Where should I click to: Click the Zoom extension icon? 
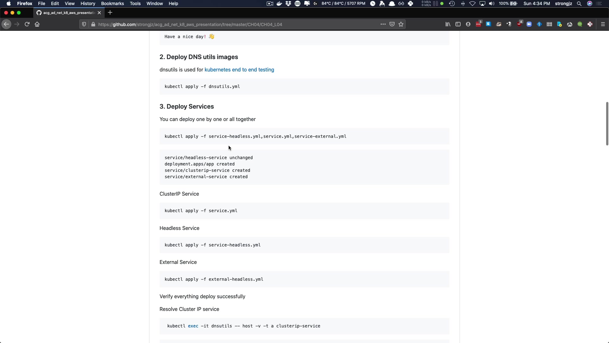pyautogui.click(x=529, y=24)
